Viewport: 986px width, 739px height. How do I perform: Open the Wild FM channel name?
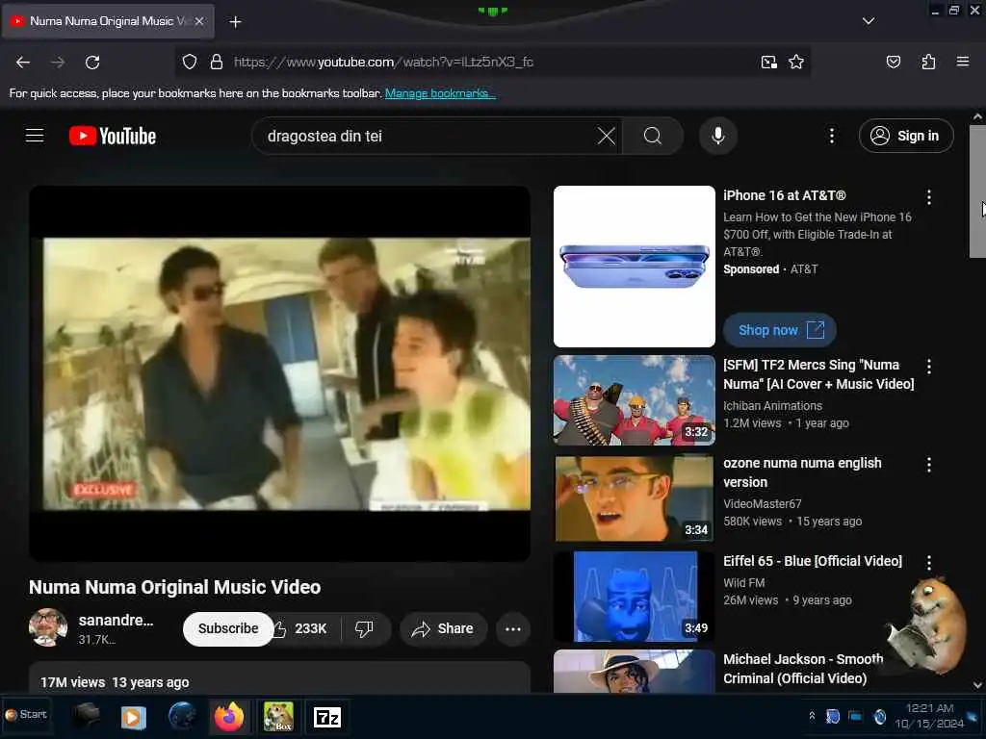coord(744,583)
